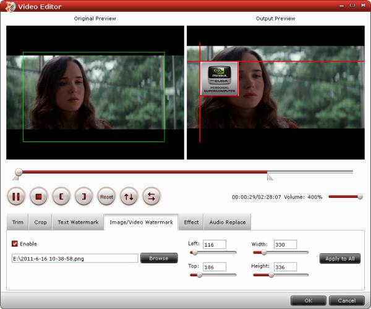Image resolution: width=371 pixels, height=309 pixels.
Task: Open the Text Watermark tab
Action: click(78, 222)
